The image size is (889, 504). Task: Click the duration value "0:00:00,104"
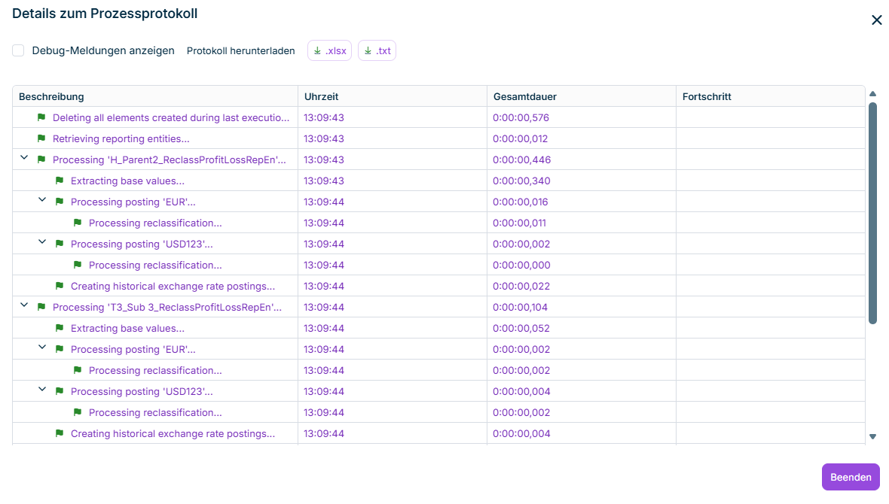[520, 307]
